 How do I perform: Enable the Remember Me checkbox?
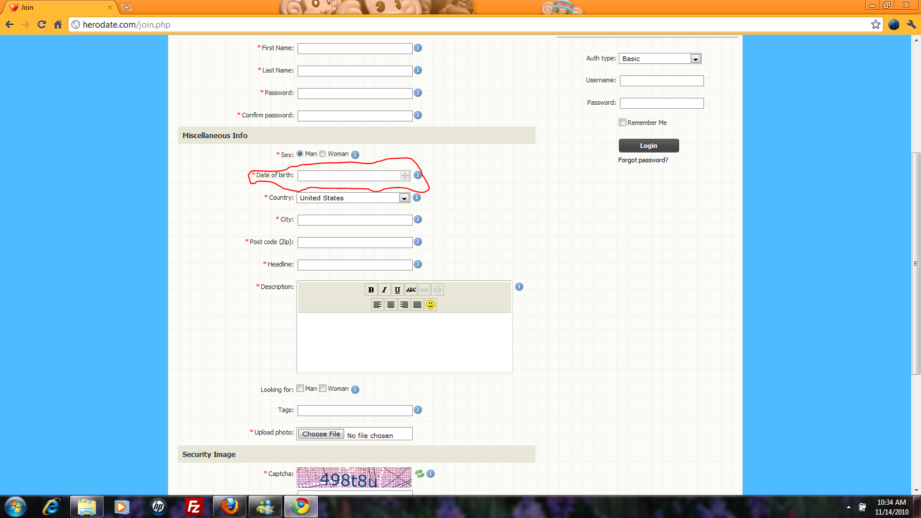[622, 123]
